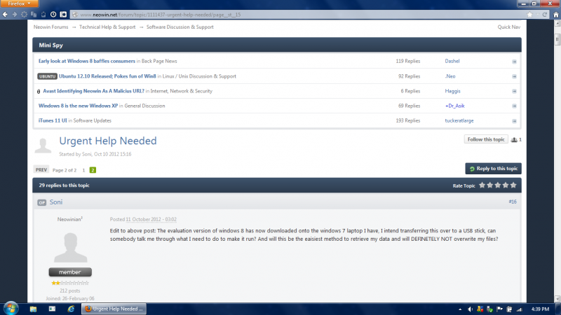Image resolution: width=561 pixels, height=315 pixels.
Task: Jump to last post in Windows XP row
Action: [514, 106]
